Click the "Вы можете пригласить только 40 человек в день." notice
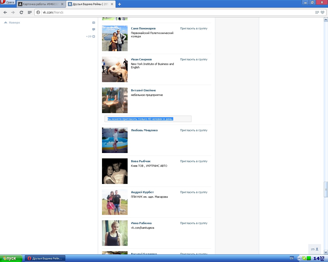328x262 pixels. 148,119
